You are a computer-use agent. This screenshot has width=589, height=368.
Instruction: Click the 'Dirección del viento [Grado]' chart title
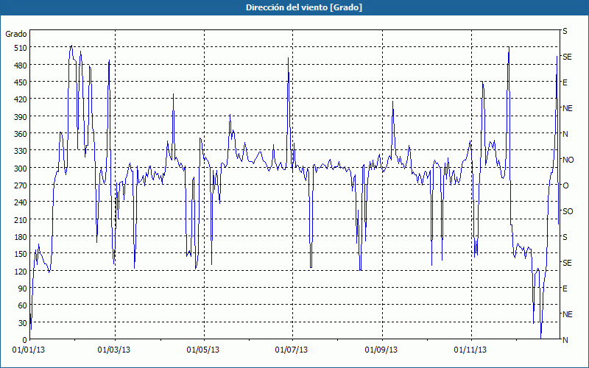pos(303,7)
